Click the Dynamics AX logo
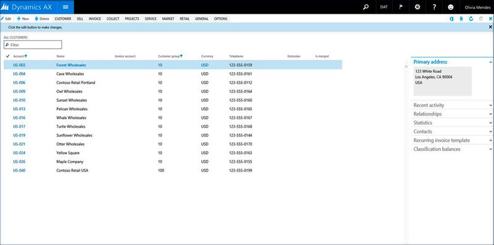This screenshot has width=494, height=245. tap(27, 7)
